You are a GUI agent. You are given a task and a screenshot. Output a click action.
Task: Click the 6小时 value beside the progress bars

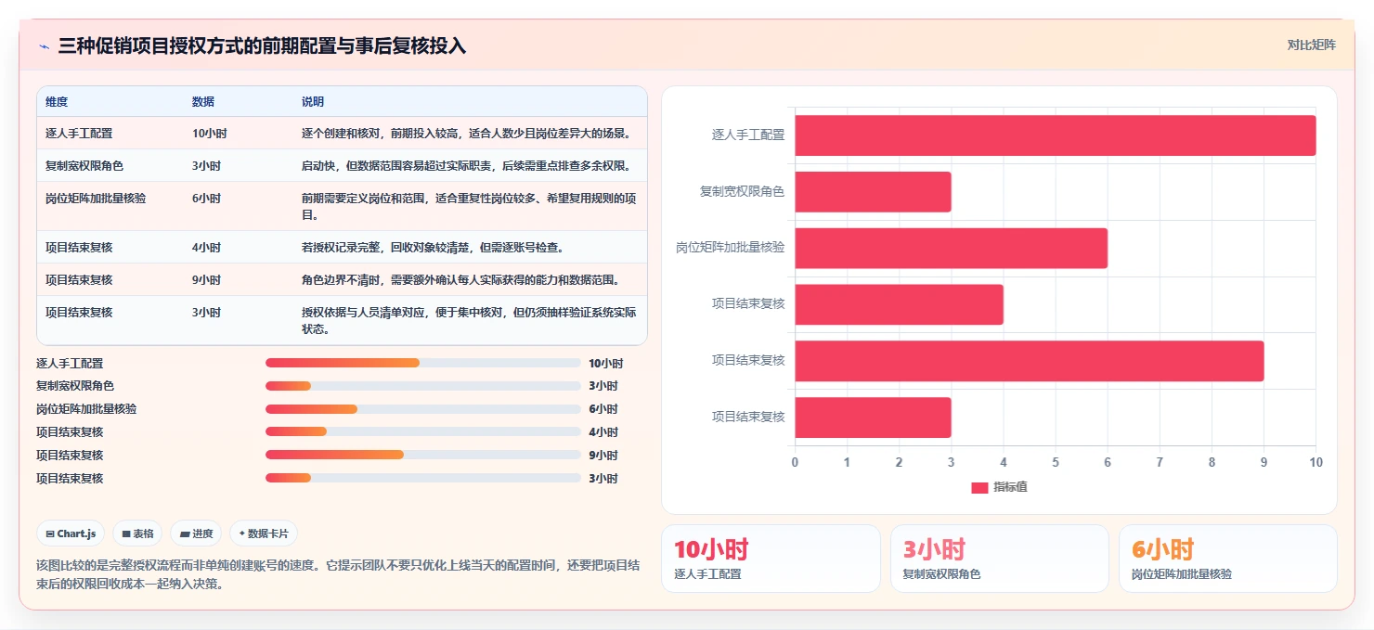[x=603, y=409]
